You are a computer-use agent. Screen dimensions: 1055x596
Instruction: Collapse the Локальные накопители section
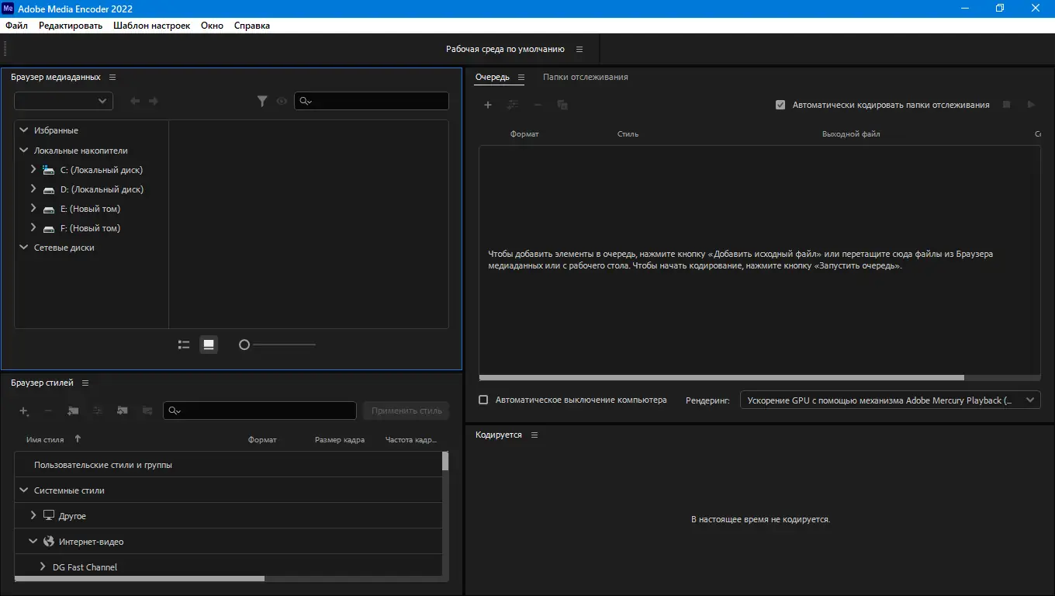24,151
